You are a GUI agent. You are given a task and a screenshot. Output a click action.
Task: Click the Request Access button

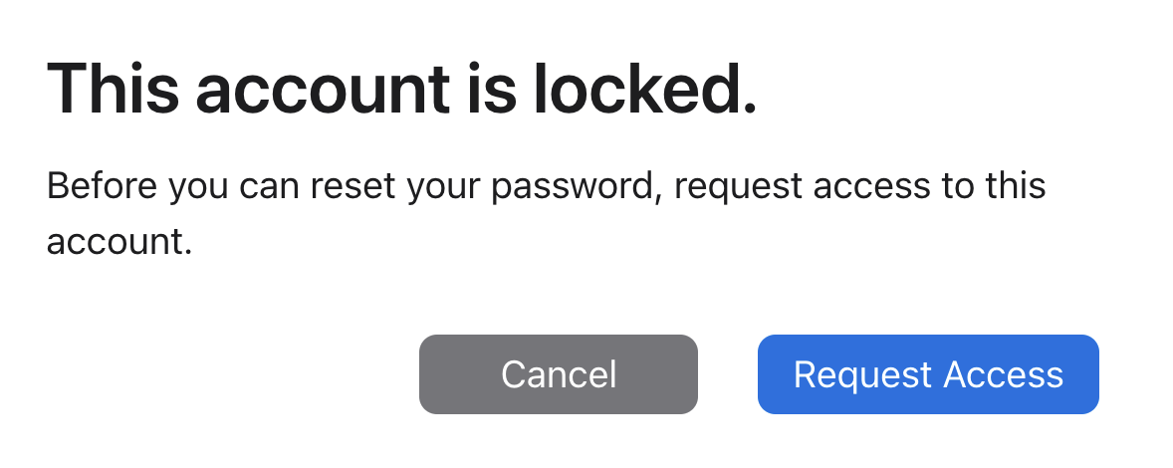click(x=927, y=374)
